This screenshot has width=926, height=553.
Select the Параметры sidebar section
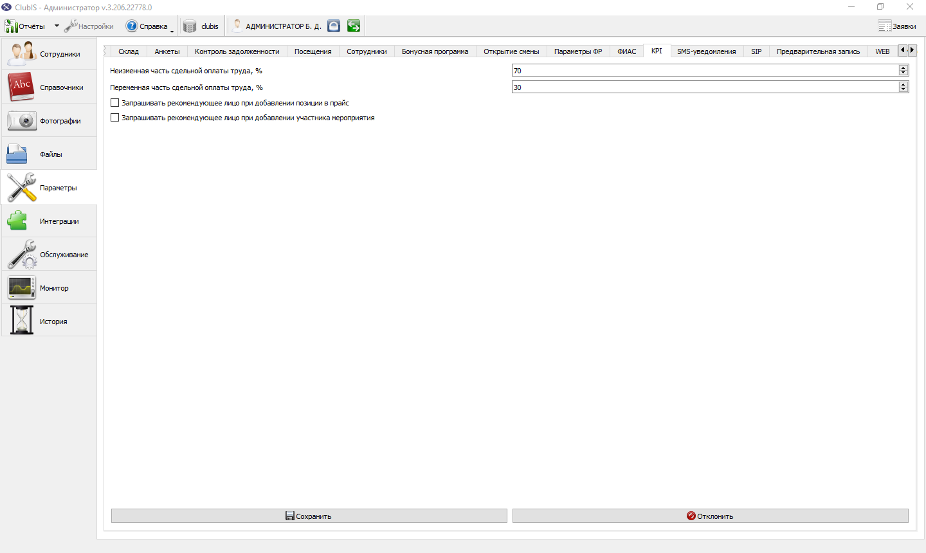[x=49, y=188]
